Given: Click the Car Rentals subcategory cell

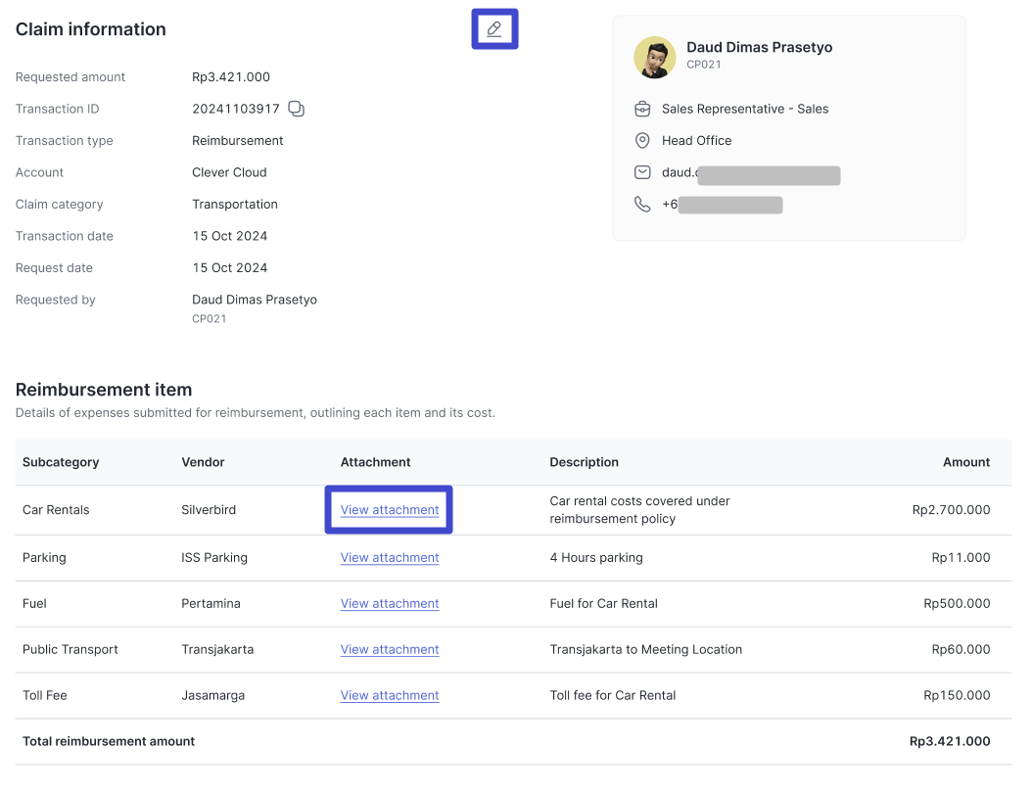Looking at the screenshot, I should click(56, 510).
